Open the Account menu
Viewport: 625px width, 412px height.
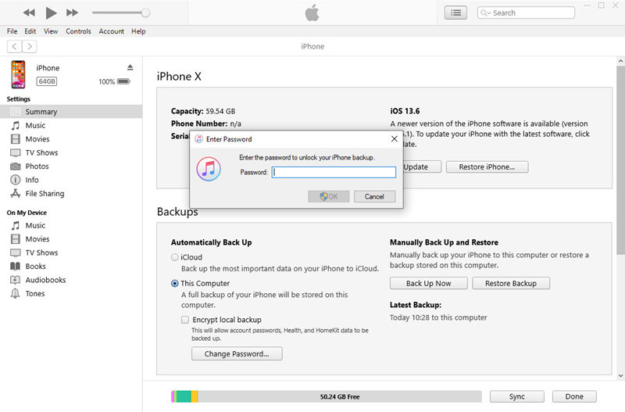(111, 31)
